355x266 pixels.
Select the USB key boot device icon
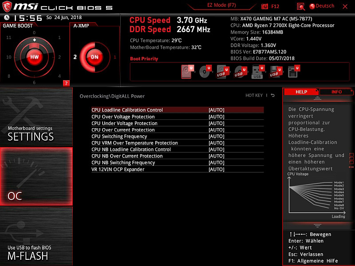pos(258,72)
